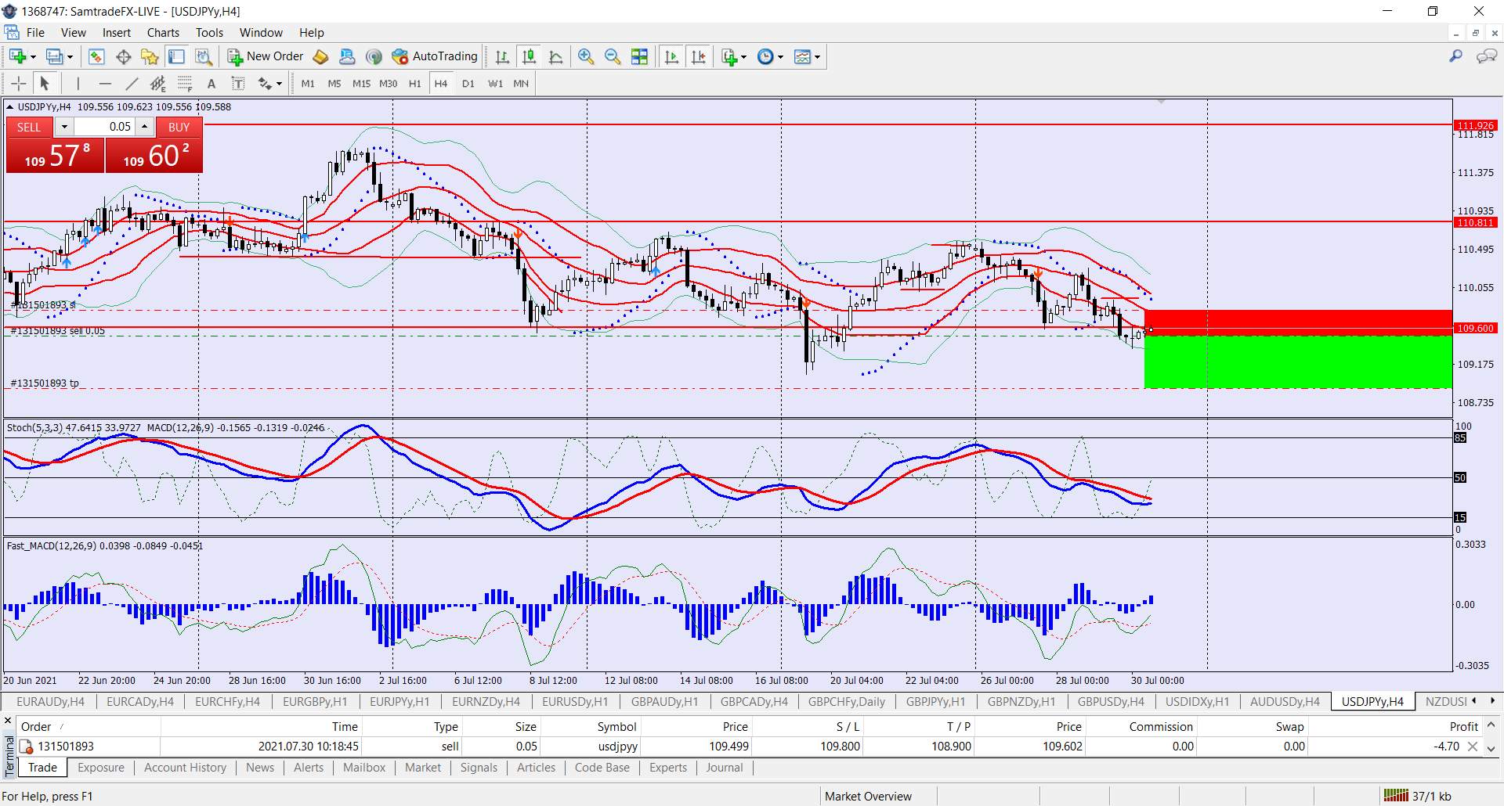The image size is (1504, 806).
Task: Click the Zoom In magnifier
Action: (585, 56)
